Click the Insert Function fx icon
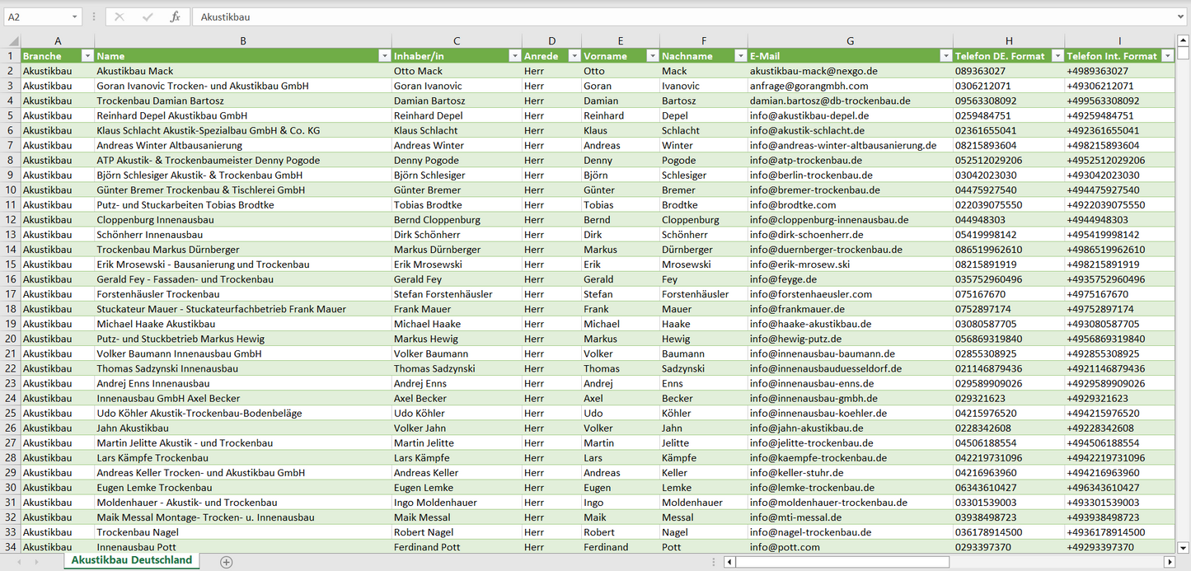1191x571 pixels. click(175, 16)
